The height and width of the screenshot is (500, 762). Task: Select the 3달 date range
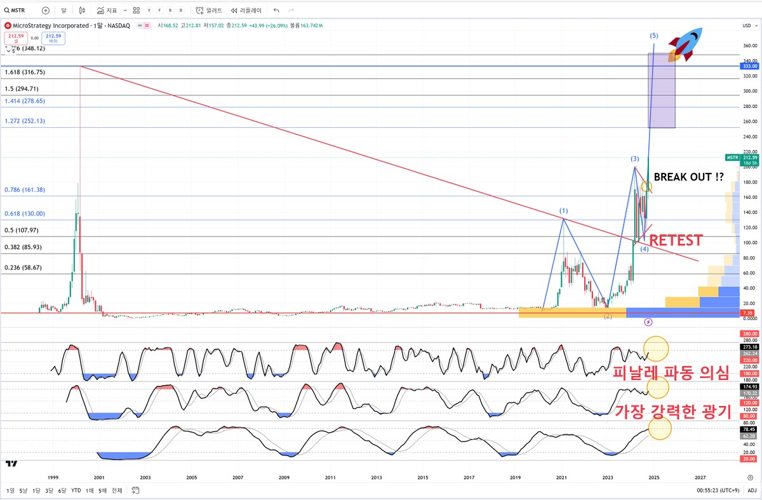point(49,490)
